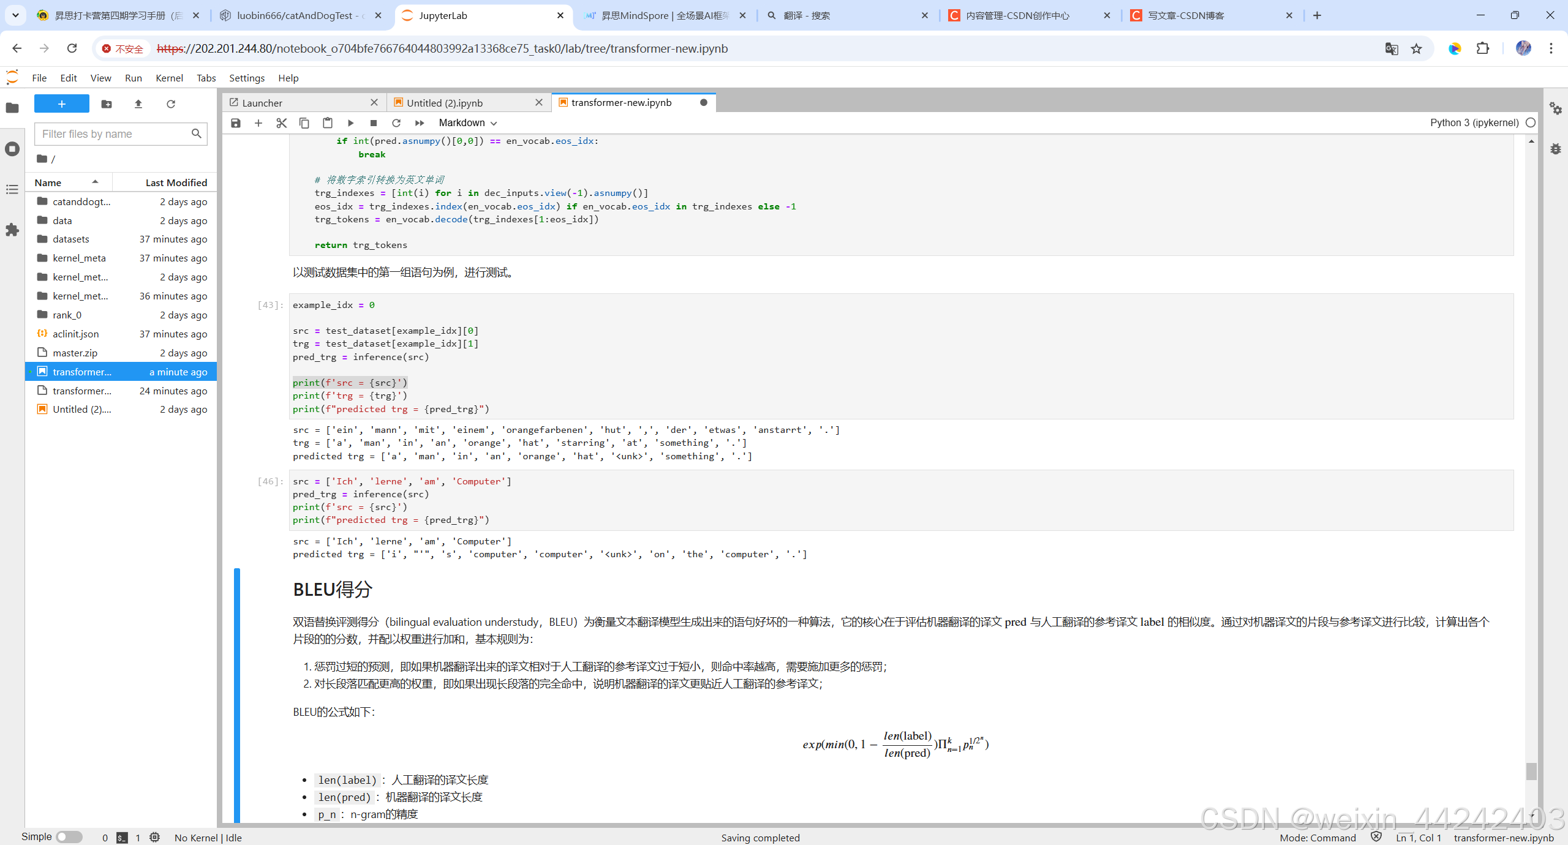Open the datasets folder in file browser

point(71,239)
